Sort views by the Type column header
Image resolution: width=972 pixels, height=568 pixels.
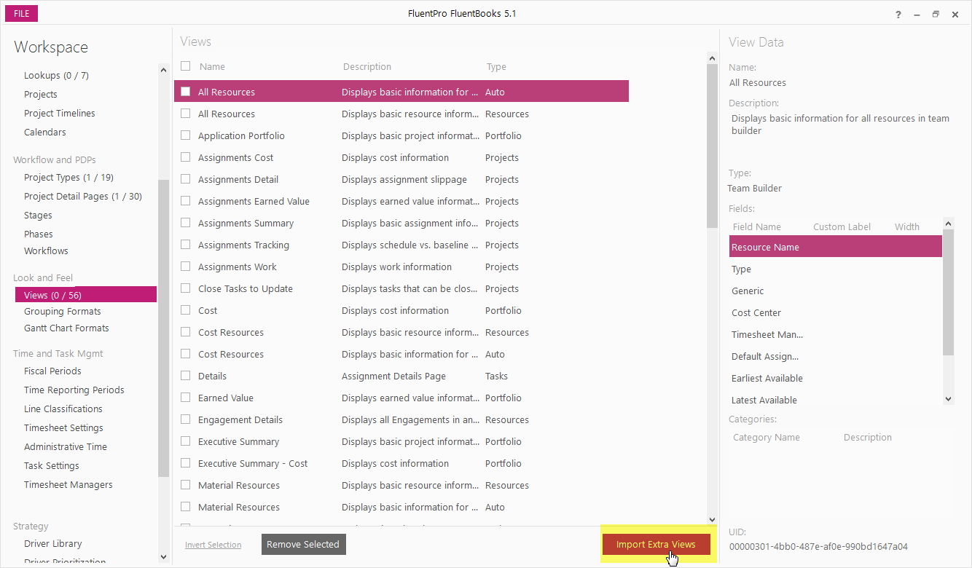coord(496,67)
